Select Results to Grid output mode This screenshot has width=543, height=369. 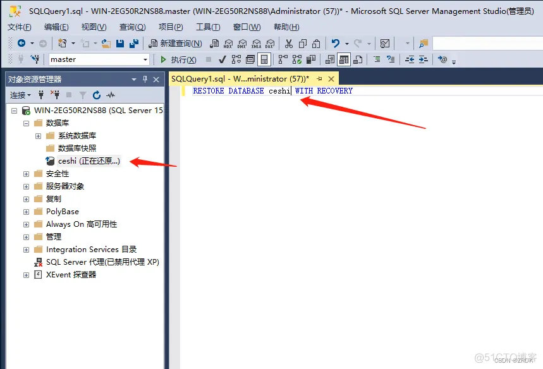pos(343,59)
